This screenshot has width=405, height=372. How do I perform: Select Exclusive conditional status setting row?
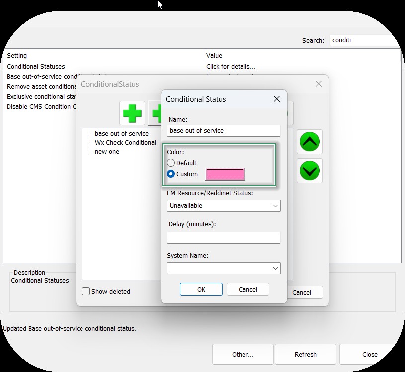pos(41,96)
